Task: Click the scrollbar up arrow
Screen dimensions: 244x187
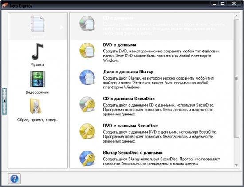Action: click(x=236, y=16)
